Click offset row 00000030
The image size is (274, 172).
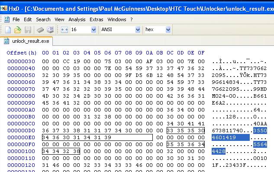tap(21, 61)
